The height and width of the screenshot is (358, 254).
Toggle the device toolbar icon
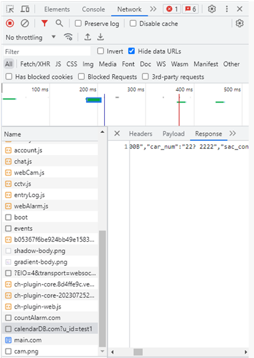tap(25, 9)
